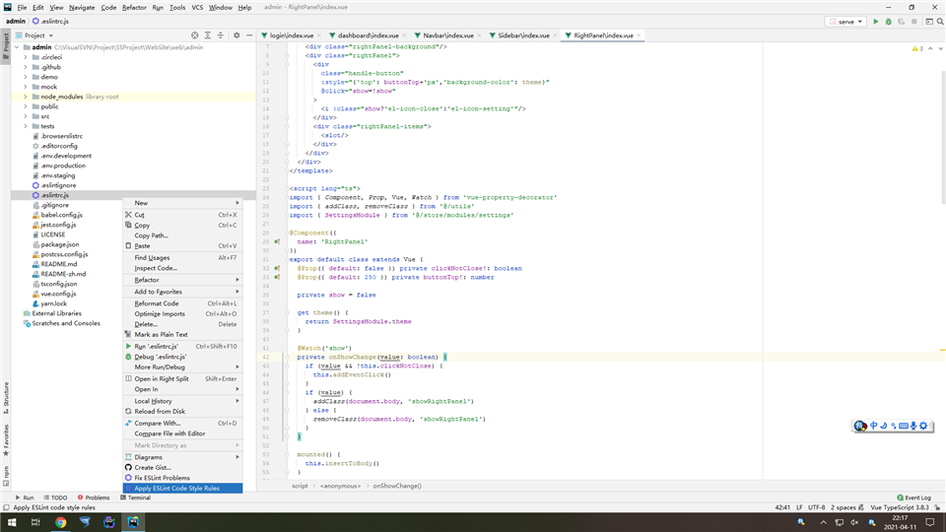
Task: Hide the Project tool window
Action: coord(249,35)
